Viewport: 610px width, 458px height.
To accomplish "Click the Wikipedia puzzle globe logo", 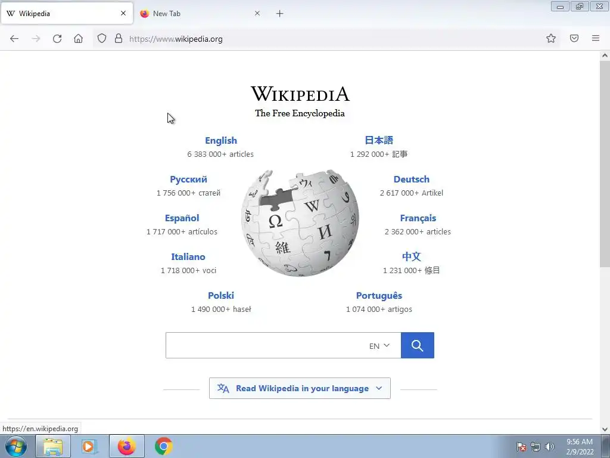I will click(x=300, y=223).
